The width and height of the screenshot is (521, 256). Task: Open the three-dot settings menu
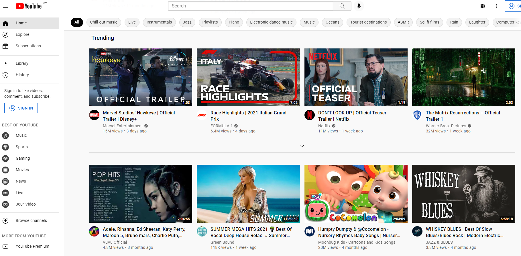(x=497, y=6)
